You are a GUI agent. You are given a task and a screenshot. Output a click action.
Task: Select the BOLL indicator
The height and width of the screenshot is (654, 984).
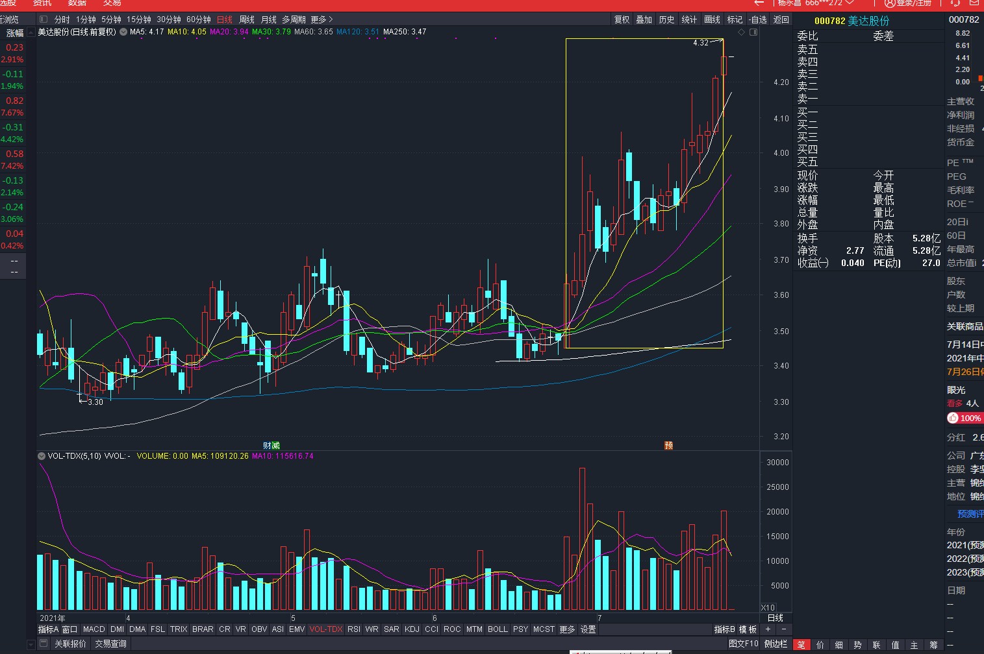pos(498,629)
